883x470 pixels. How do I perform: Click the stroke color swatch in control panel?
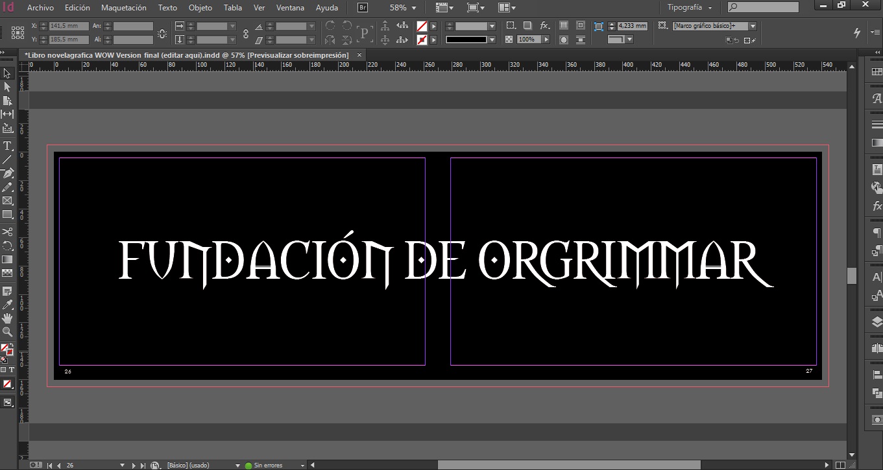tap(422, 40)
